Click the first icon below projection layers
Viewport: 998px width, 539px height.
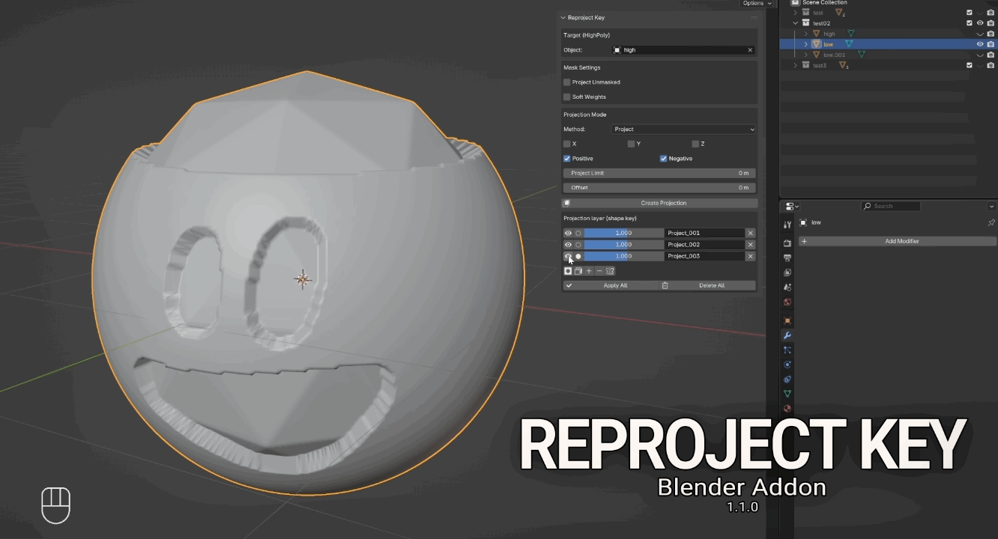(568, 271)
